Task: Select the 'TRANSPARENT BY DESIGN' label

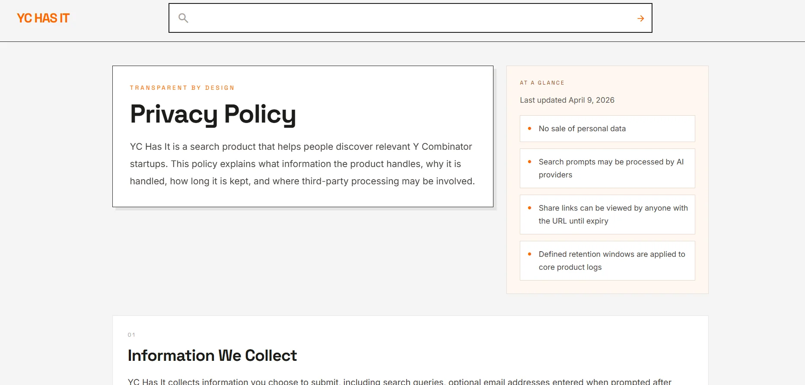Action: pos(182,88)
